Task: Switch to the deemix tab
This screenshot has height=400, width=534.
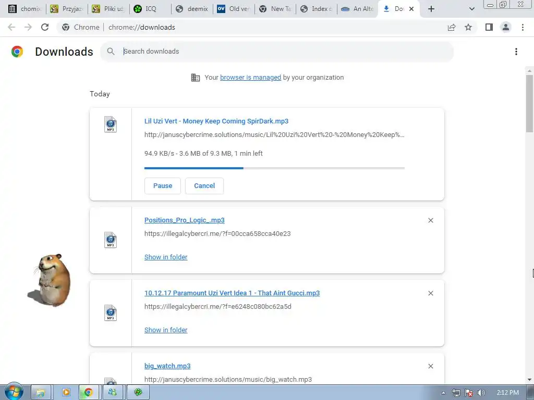Action: pos(192,9)
